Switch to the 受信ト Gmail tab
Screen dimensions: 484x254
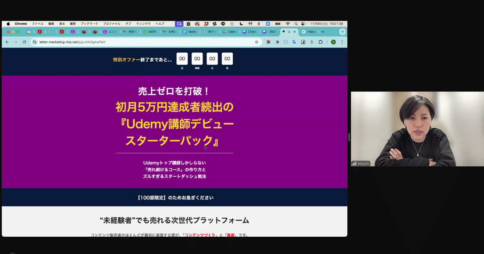coord(130,32)
